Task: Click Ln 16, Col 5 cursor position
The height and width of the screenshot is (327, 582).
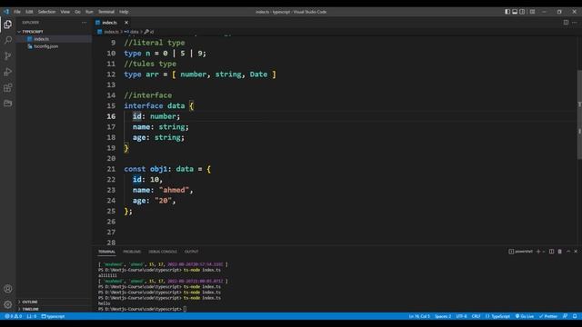Action: click(x=419, y=316)
